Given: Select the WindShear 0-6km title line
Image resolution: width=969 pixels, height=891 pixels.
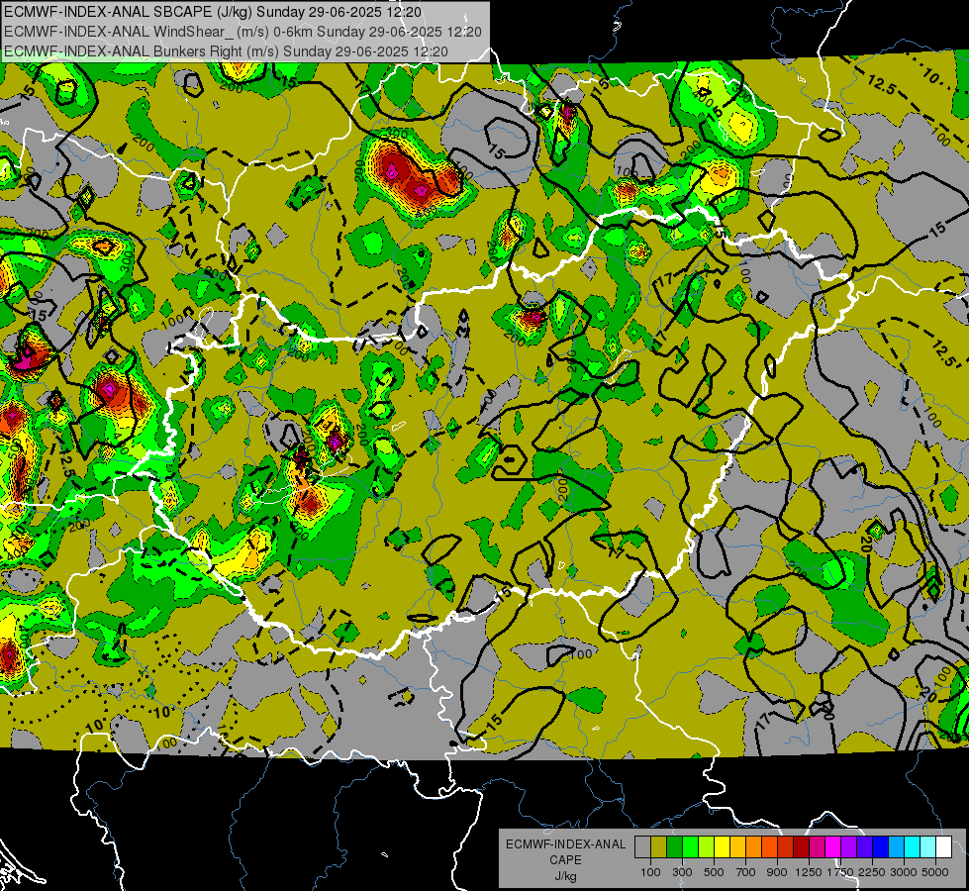Looking at the screenshot, I should point(242,32).
